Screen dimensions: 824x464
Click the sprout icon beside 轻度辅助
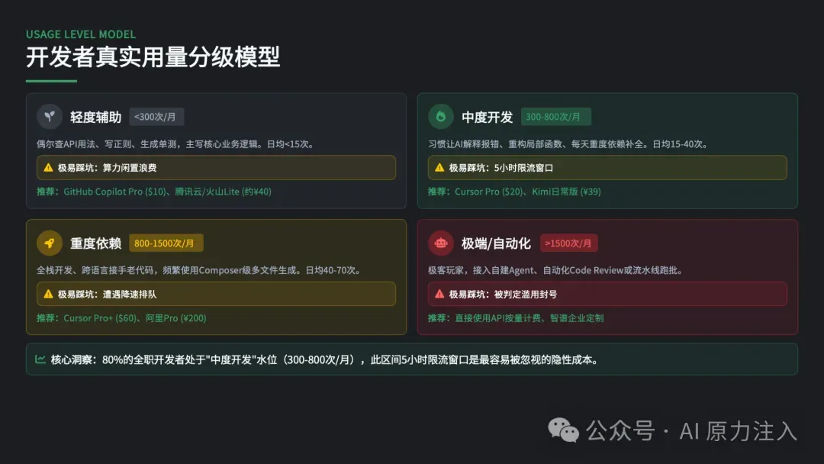[x=50, y=117]
